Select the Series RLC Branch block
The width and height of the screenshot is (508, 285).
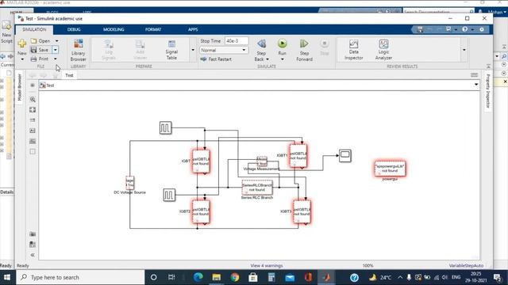coord(257,188)
